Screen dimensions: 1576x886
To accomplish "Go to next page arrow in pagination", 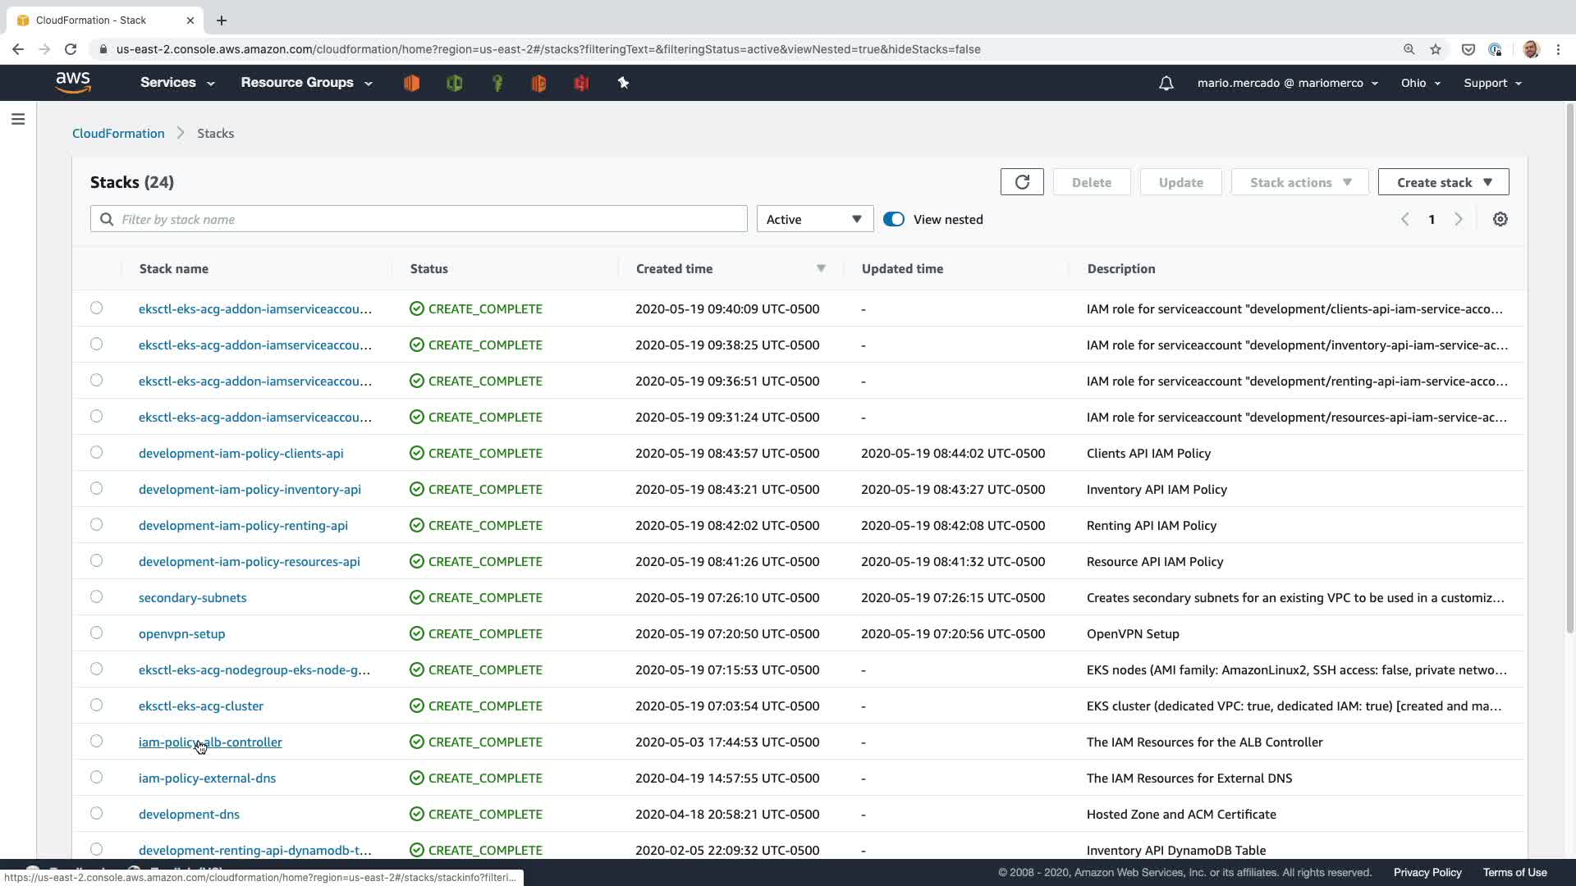I will (x=1458, y=219).
